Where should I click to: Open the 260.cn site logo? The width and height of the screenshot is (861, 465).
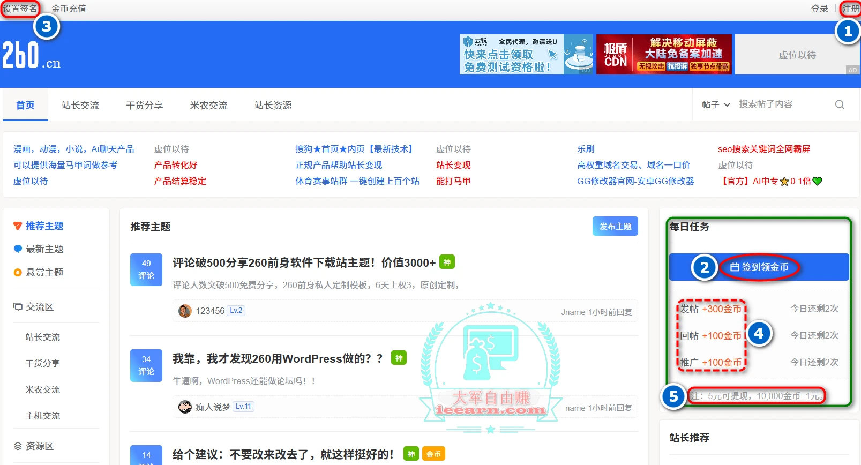point(31,55)
